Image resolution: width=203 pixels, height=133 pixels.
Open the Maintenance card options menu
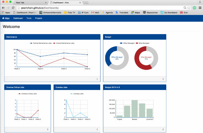(x=97, y=79)
